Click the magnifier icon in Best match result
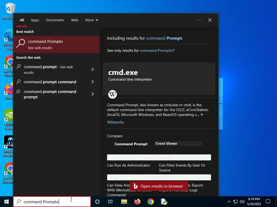 point(21,43)
